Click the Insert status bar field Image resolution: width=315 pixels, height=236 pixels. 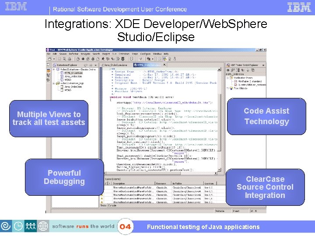click(x=240, y=211)
